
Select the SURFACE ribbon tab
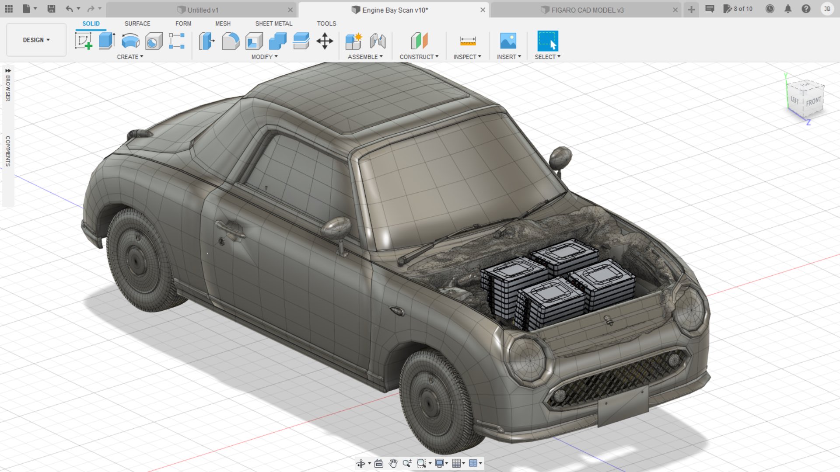[x=137, y=24]
